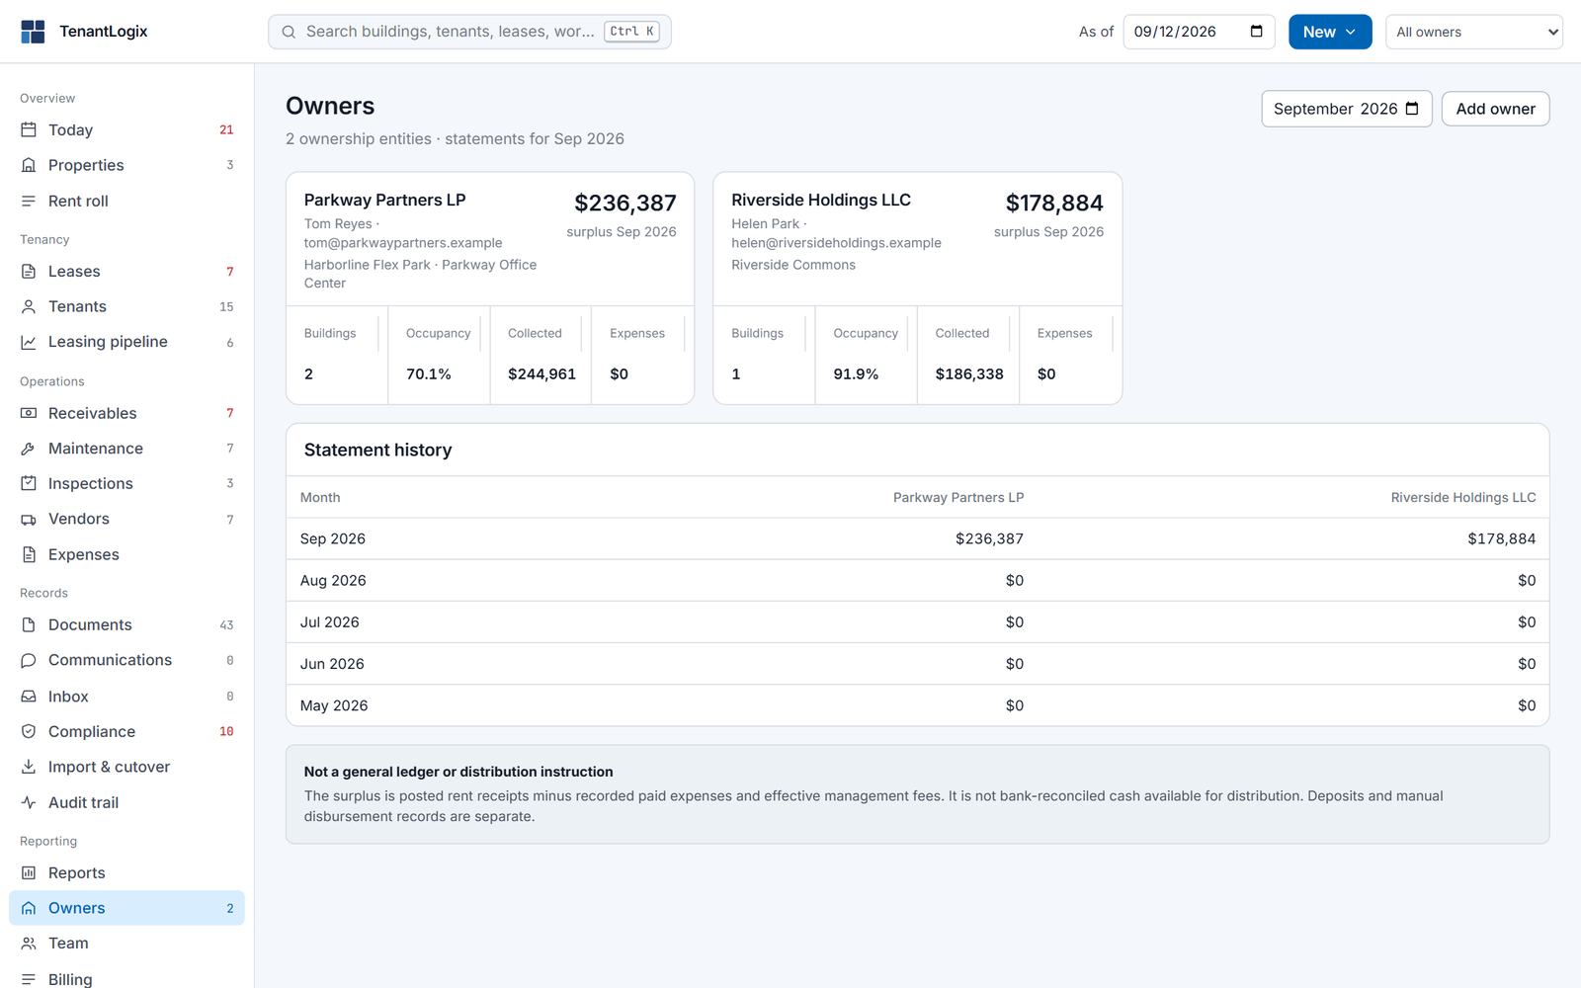Select the Jul 2026 statement row
The image size is (1581, 988).
[x=918, y=622]
